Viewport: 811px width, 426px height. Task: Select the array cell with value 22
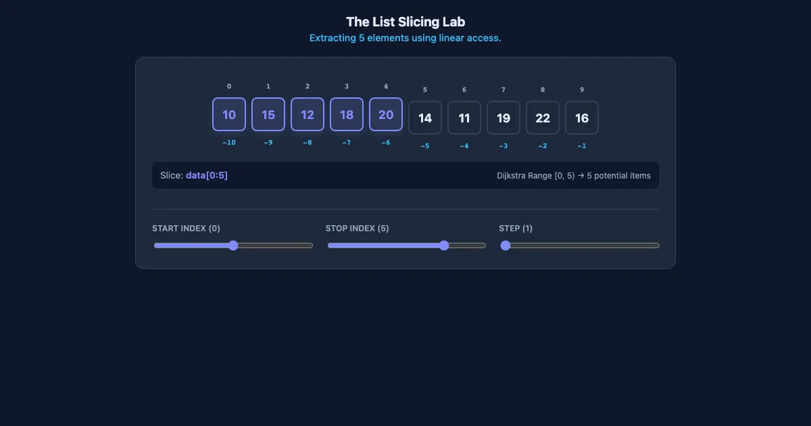543,118
